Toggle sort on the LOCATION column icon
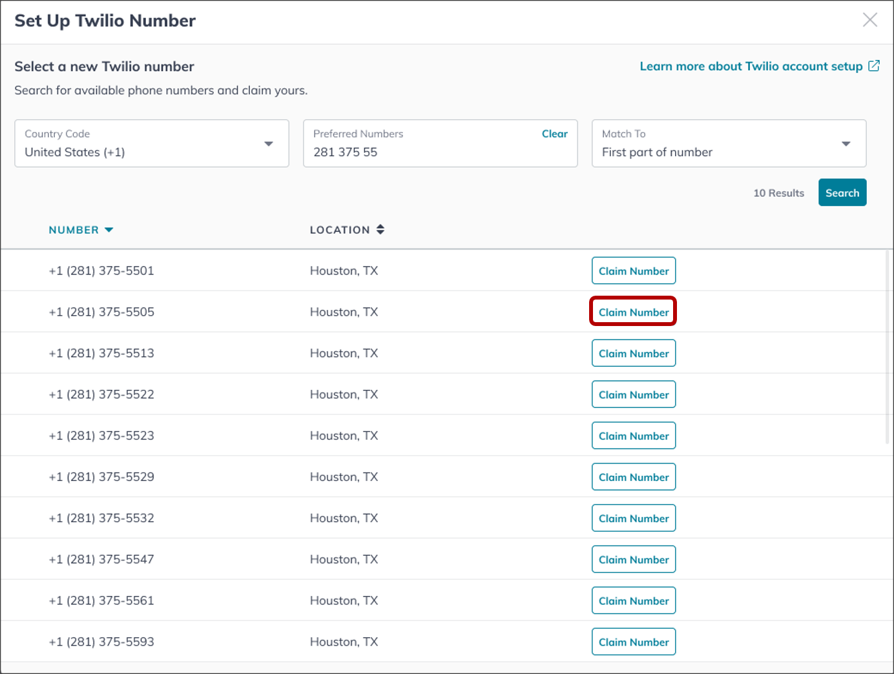The image size is (894, 674). 380,230
